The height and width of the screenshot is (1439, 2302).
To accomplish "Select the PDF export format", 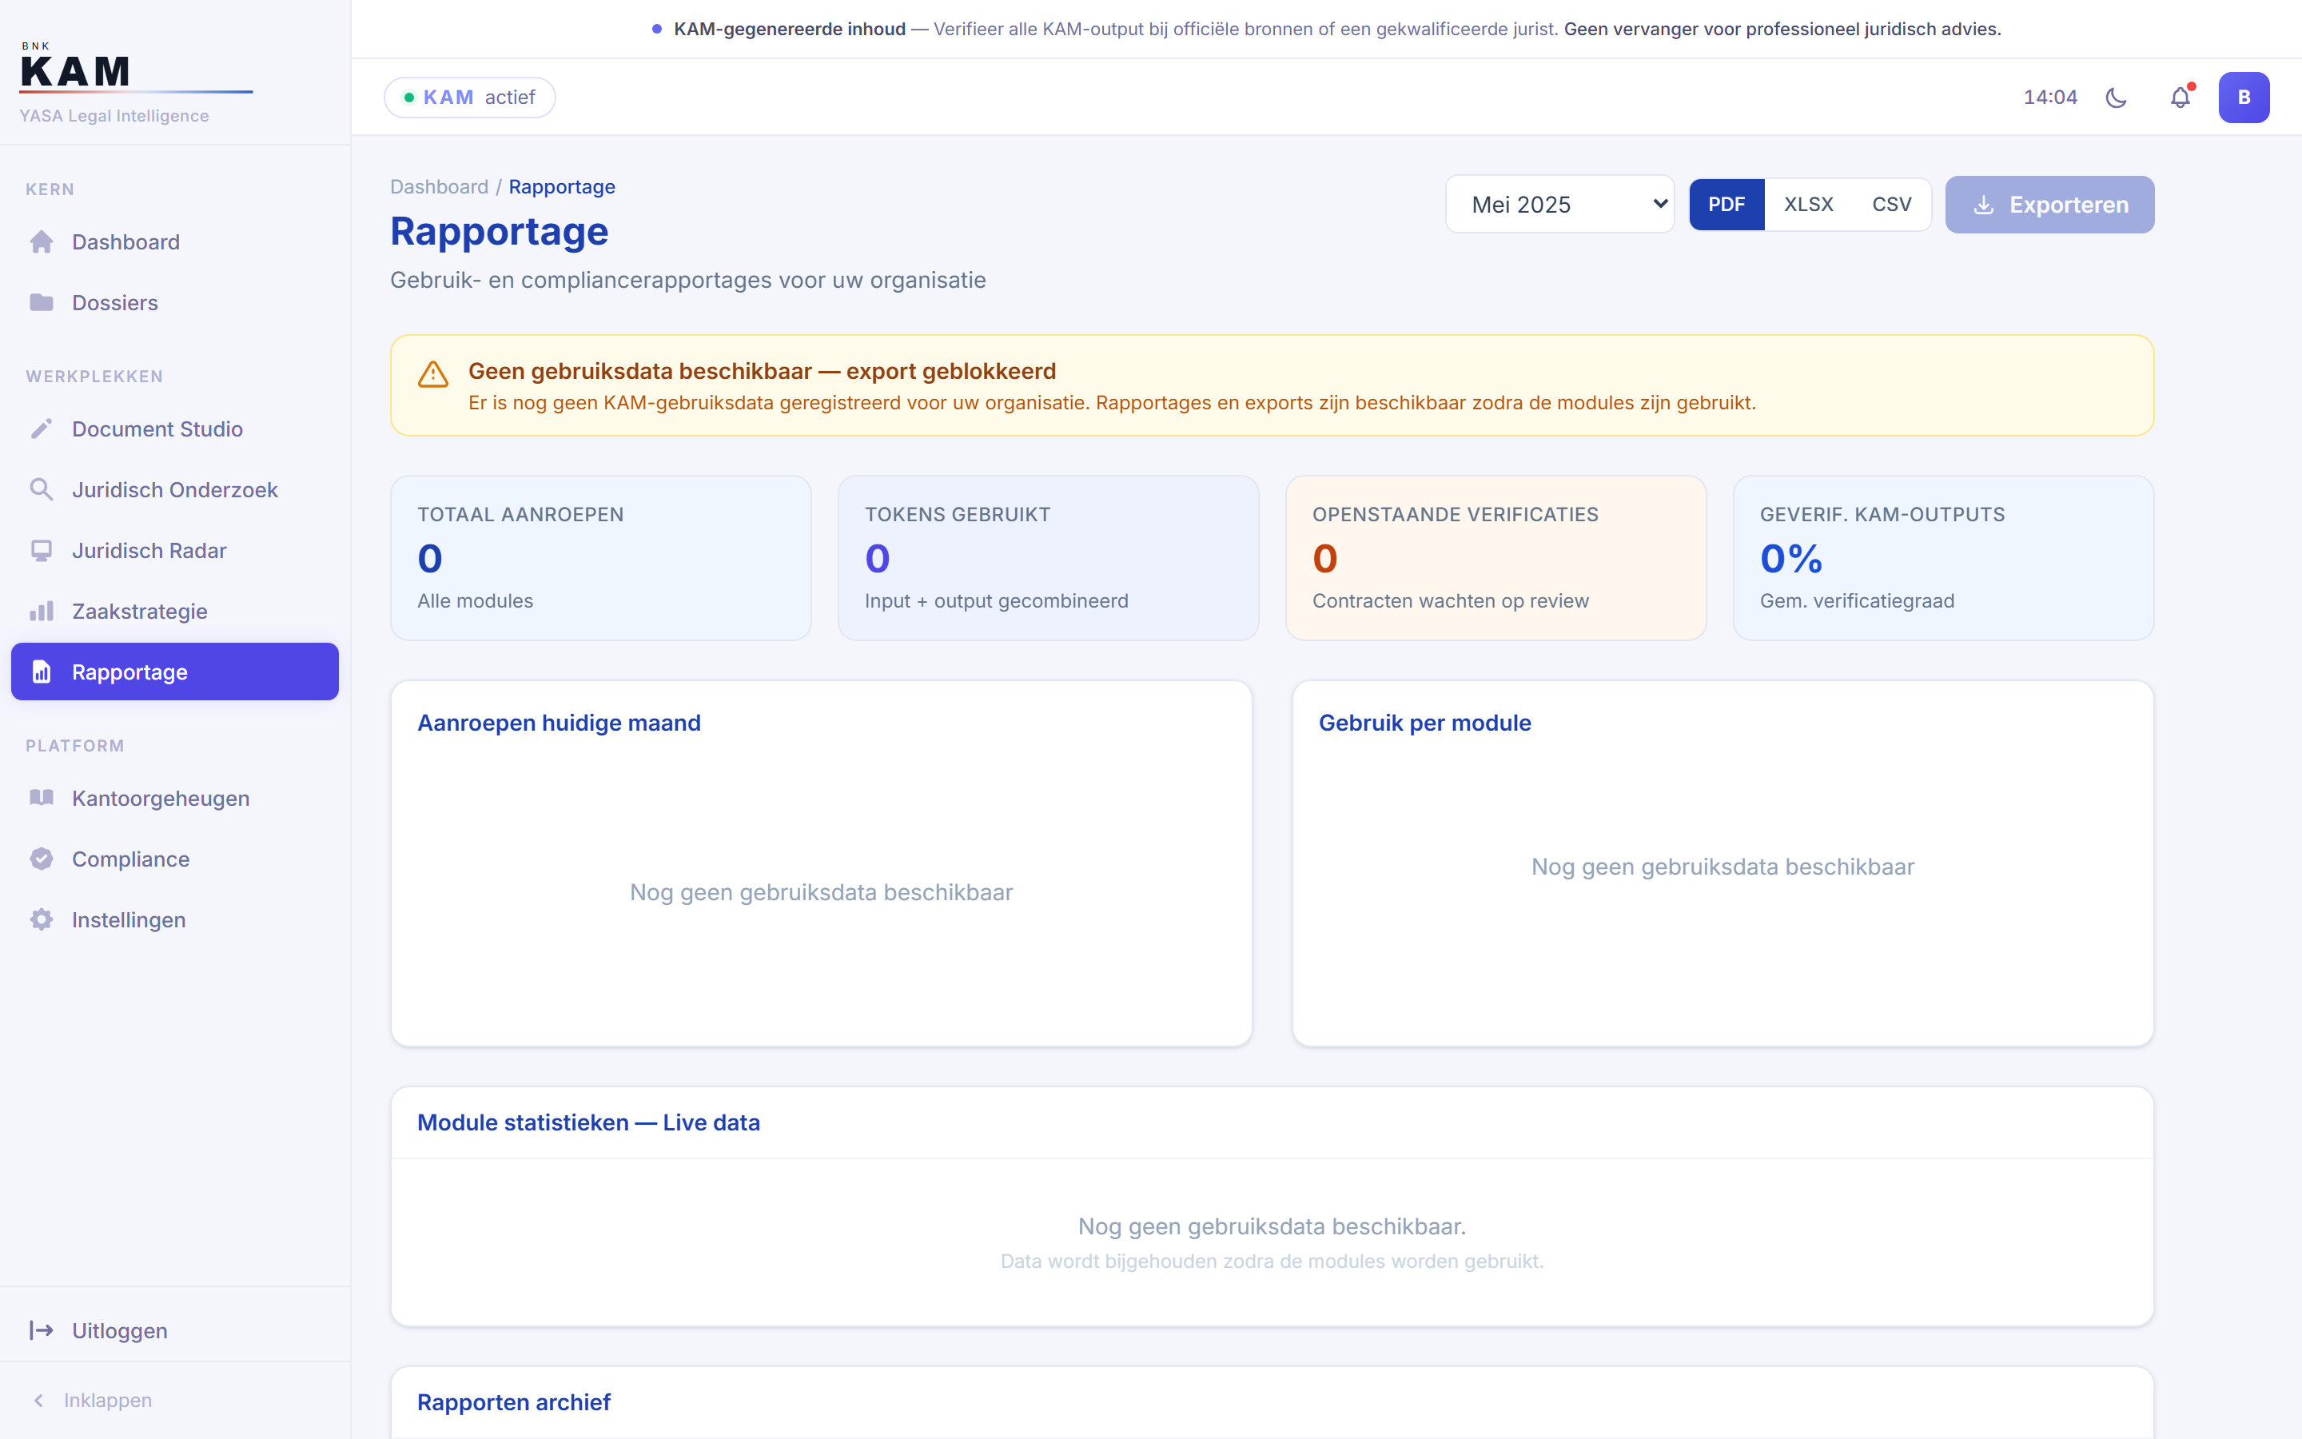I will tap(1726, 205).
